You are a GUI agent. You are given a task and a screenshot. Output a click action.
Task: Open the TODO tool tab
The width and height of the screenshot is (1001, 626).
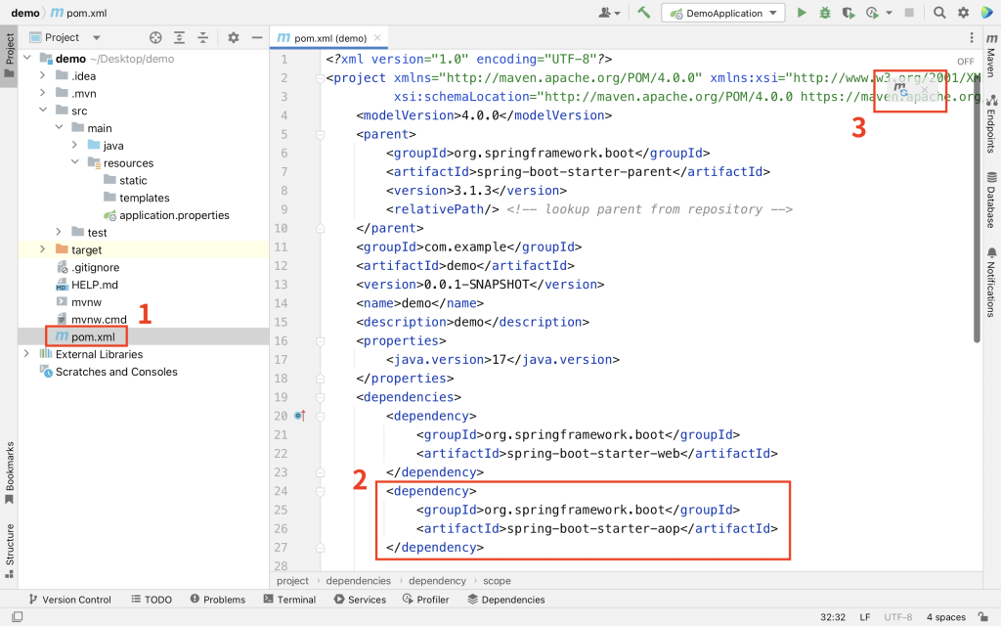point(152,600)
